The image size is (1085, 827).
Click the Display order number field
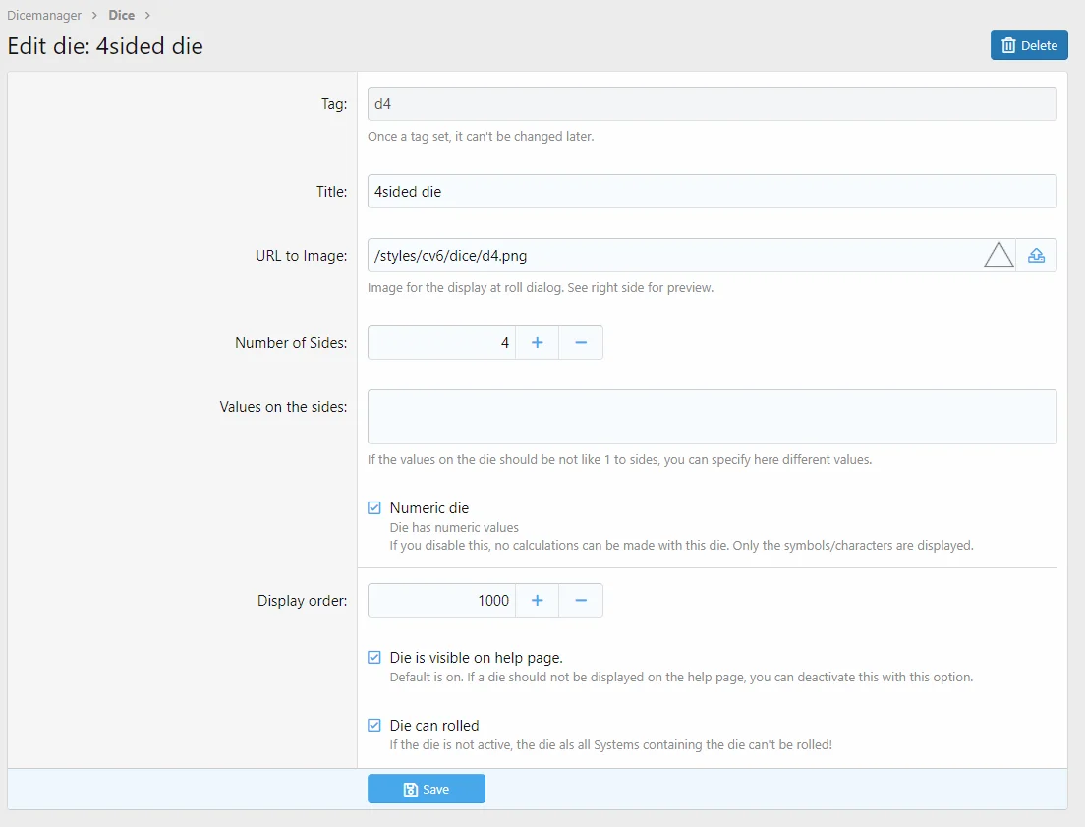click(x=441, y=601)
